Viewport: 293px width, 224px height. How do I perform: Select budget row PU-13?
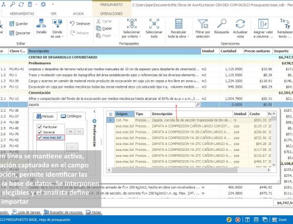click(146, 99)
